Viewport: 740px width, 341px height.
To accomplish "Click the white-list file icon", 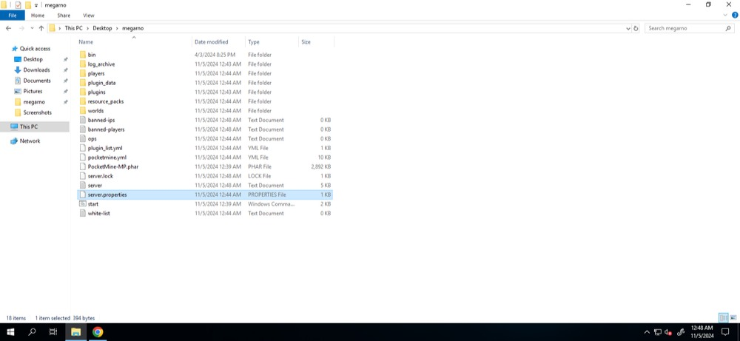I will pyautogui.click(x=83, y=213).
